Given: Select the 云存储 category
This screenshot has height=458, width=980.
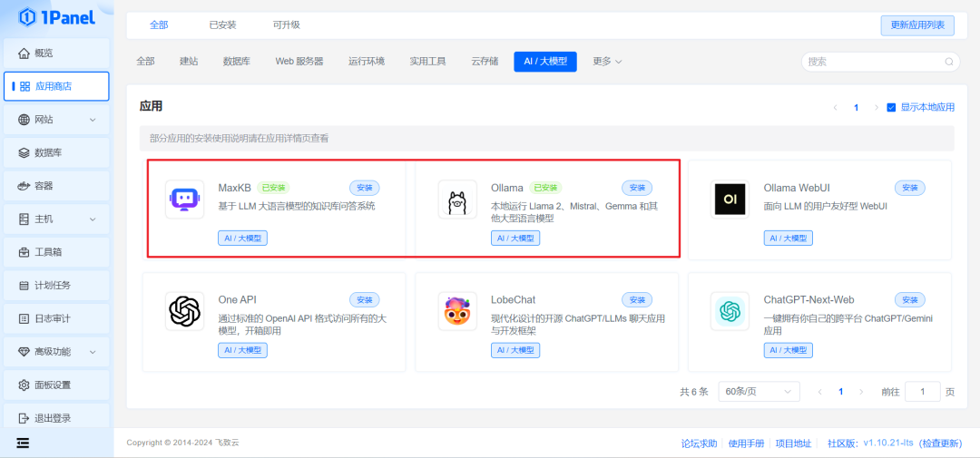Looking at the screenshot, I should click(485, 62).
